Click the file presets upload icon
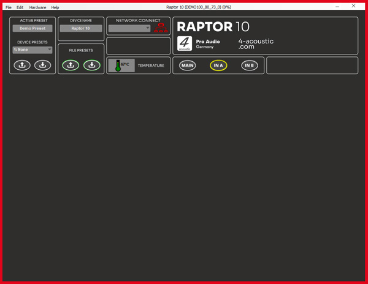Screen dimensions: 368x284 pyautogui.click(x=71, y=65)
